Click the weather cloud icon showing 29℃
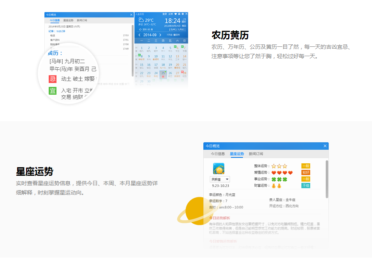Image resolution: width=372 pixels, height=258 pixels. tap(141, 20)
